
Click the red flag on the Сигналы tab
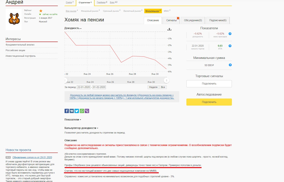[x=178, y=18]
